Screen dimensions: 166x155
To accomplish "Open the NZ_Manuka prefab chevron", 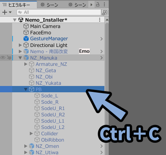I will [102, 58].
